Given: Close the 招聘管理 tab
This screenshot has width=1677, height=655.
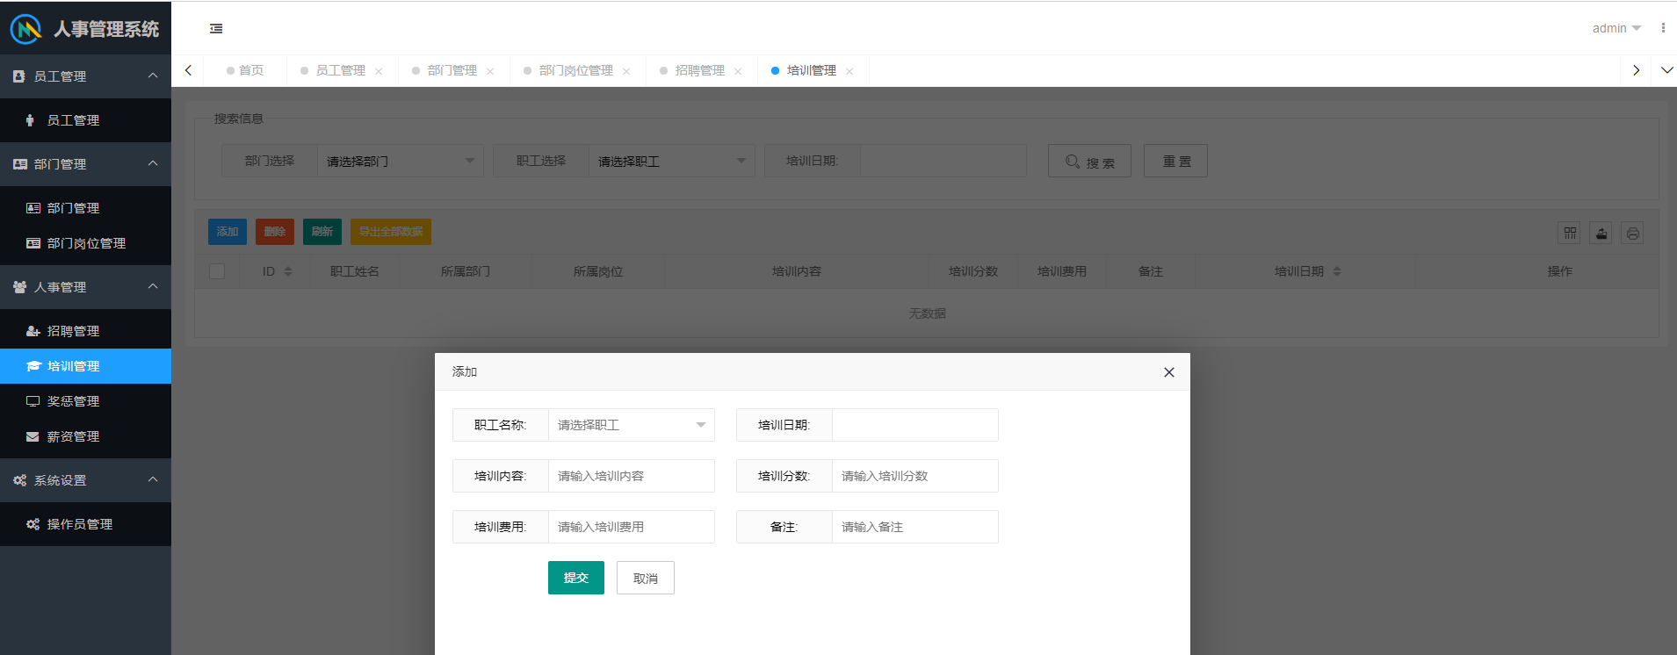Looking at the screenshot, I should point(738,71).
